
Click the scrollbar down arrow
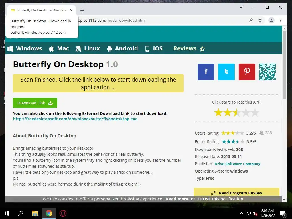284,200
